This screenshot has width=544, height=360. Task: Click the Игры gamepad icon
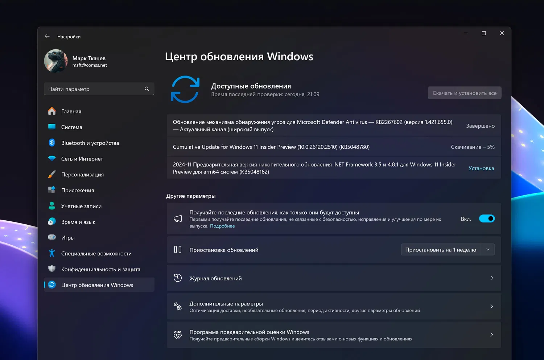[52, 237]
